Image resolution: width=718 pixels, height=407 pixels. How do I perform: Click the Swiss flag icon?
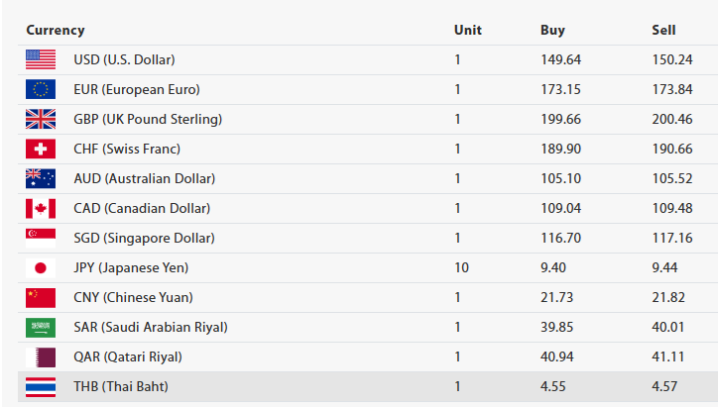(41, 149)
